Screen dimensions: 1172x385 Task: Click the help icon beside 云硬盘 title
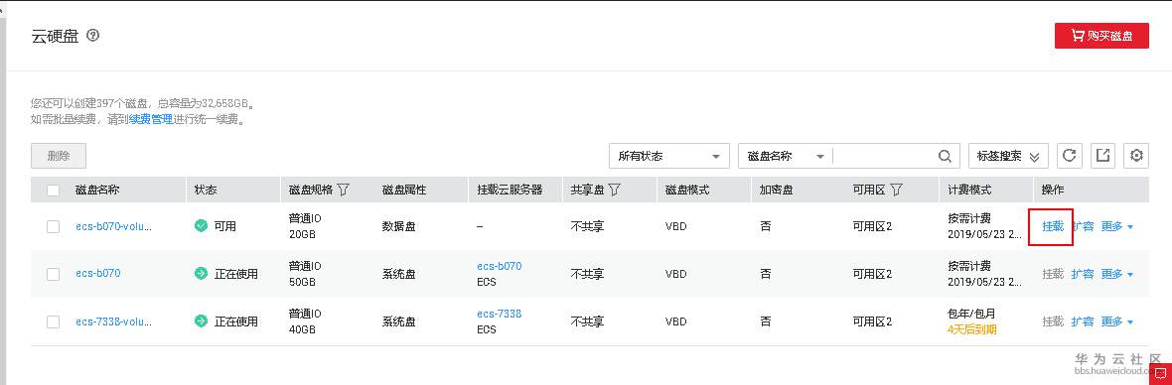click(x=92, y=35)
